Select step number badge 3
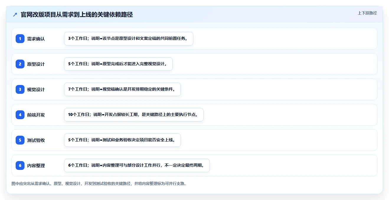The height and width of the screenshot is (200, 389). pyautogui.click(x=20, y=89)
